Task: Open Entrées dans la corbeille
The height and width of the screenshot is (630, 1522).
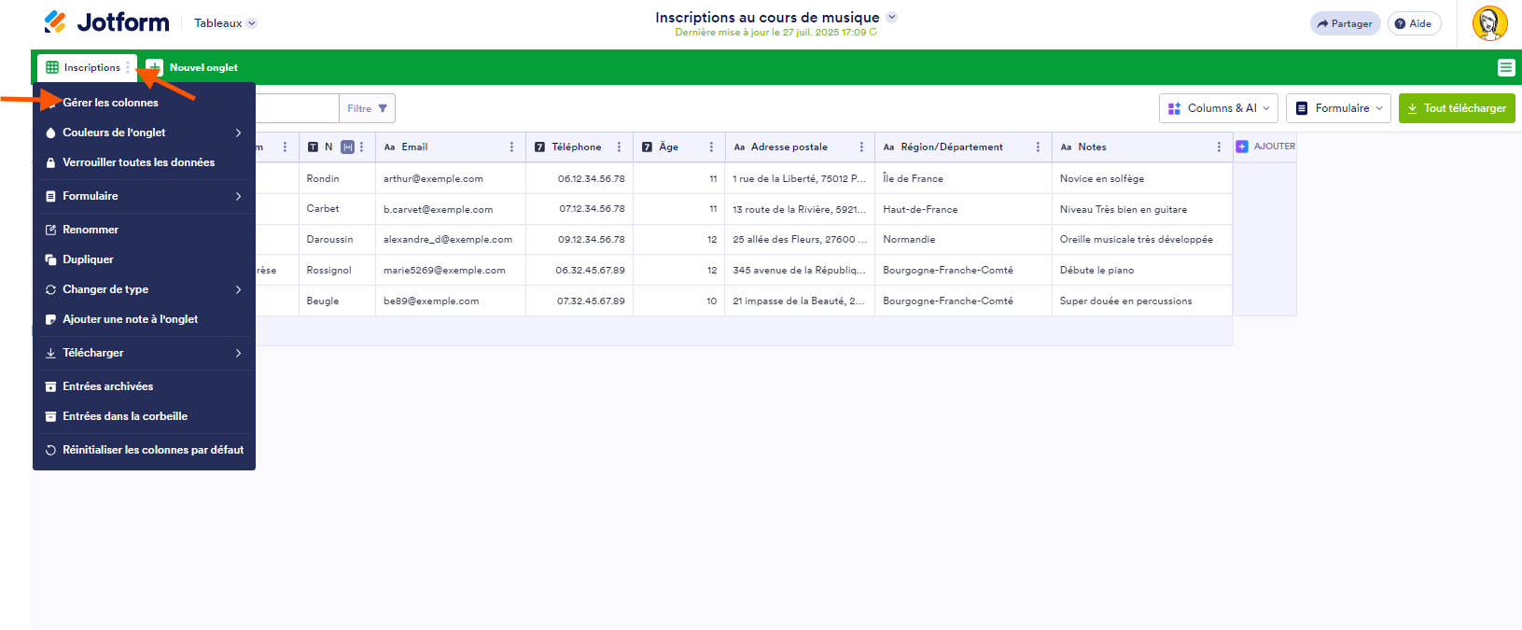Action: [145, 416]
